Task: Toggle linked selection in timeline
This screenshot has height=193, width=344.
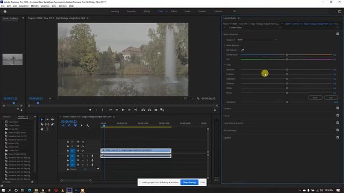Action: click(x=75, y=125)
